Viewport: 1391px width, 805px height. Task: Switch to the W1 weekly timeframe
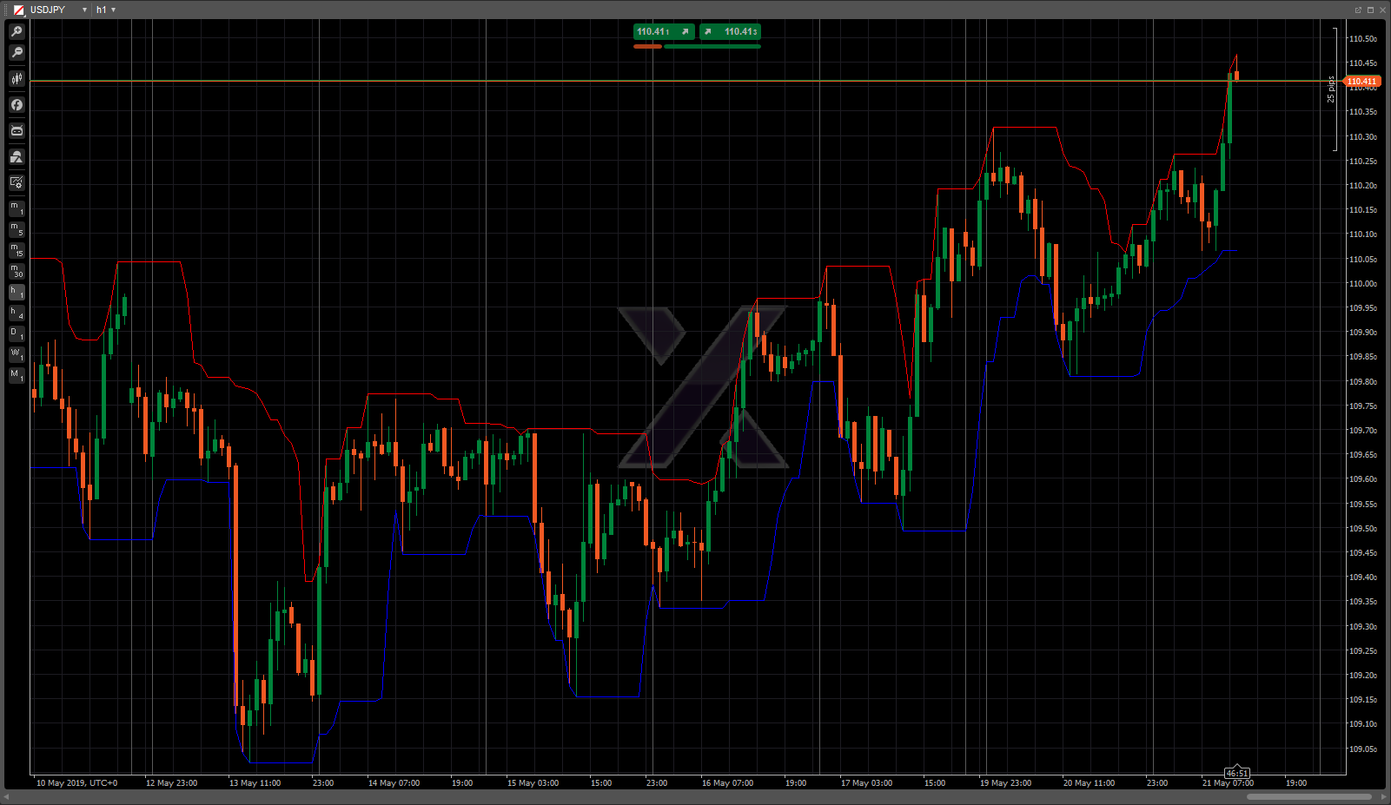click(x=17, y=354)
